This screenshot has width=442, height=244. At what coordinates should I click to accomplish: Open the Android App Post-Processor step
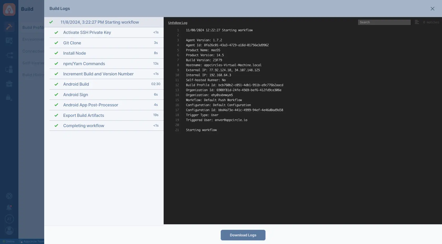click(x=107, y=105)
